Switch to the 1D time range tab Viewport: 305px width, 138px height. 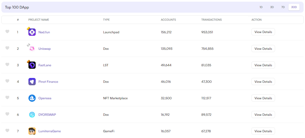[261, 7]
